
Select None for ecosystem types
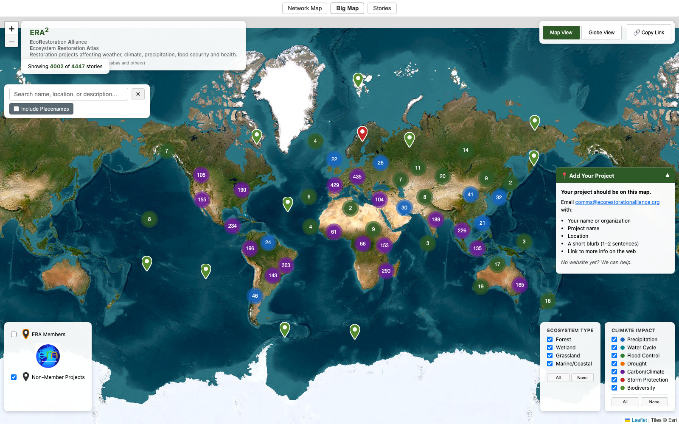click(x=582, y=378)
